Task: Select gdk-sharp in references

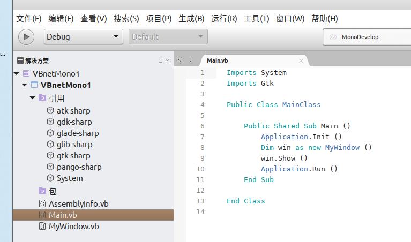Action: click(74, 122)
